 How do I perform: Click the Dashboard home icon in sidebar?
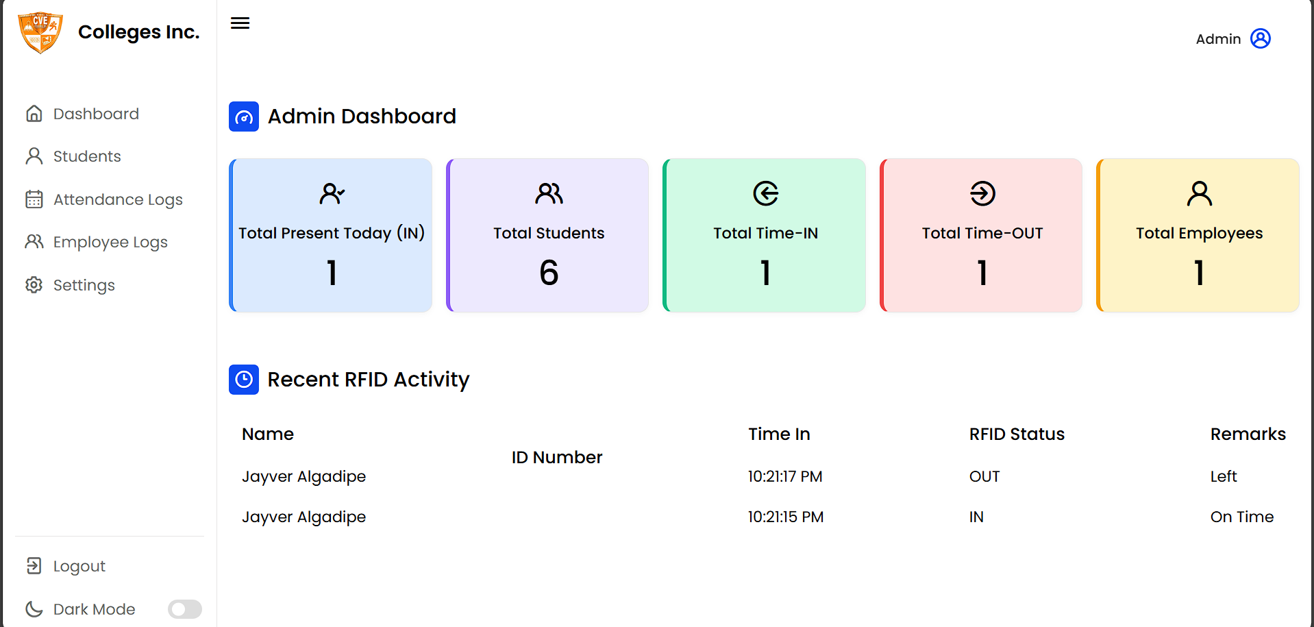pyautogui.click(x=34, y=113)
